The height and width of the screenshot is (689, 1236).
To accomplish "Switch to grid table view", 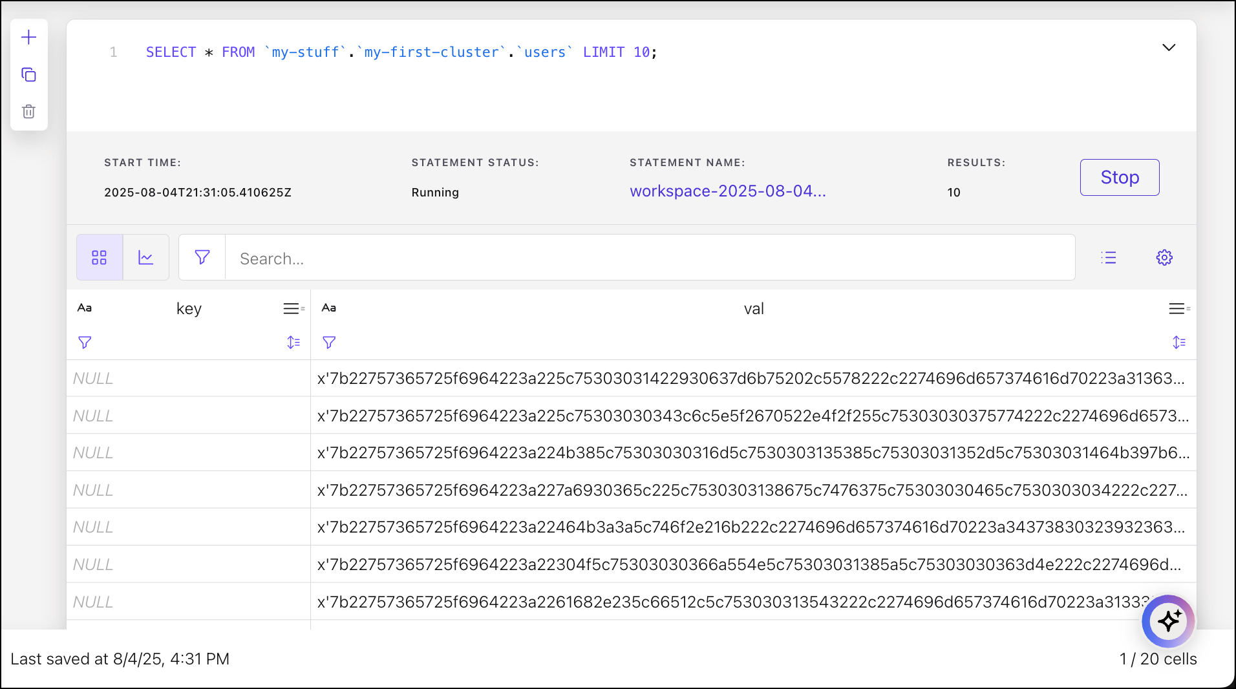I will (x=100, y=257).
